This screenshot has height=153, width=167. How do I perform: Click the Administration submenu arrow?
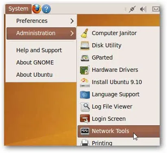[72, 33]
